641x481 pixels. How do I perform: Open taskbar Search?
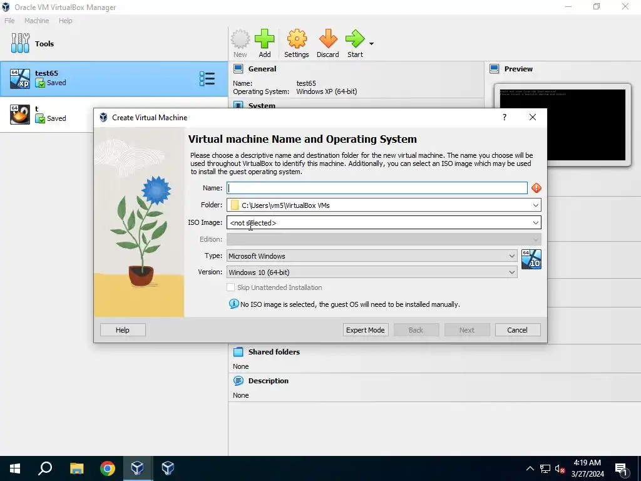tap(45, 468)
